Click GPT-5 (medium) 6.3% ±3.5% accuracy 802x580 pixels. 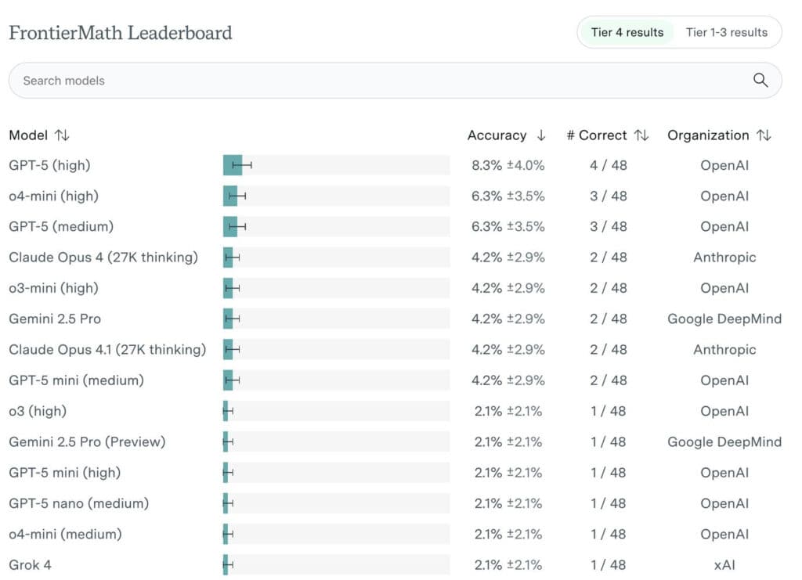coord(508,226)
